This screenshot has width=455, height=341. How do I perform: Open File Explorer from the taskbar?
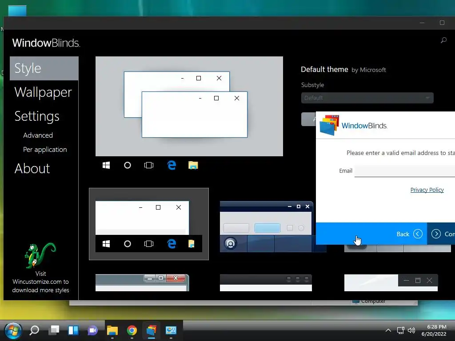112,330
